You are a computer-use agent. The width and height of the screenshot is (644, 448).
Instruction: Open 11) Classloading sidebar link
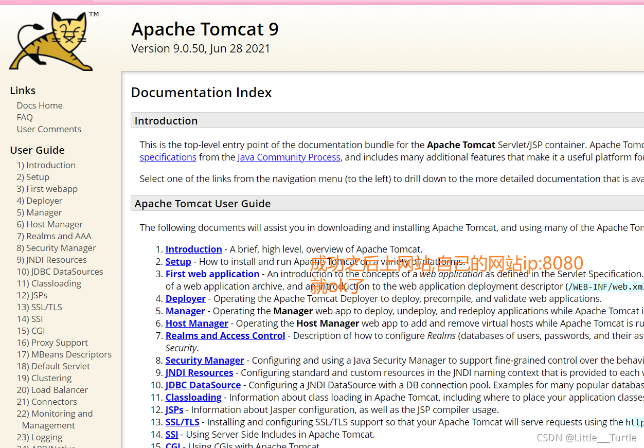click(49, 283)
